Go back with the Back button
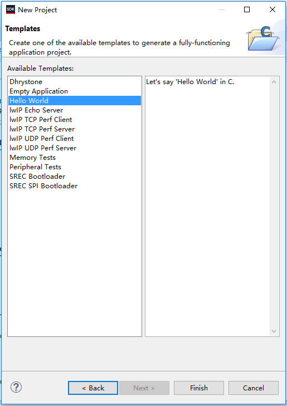 [x=93, y=388]
